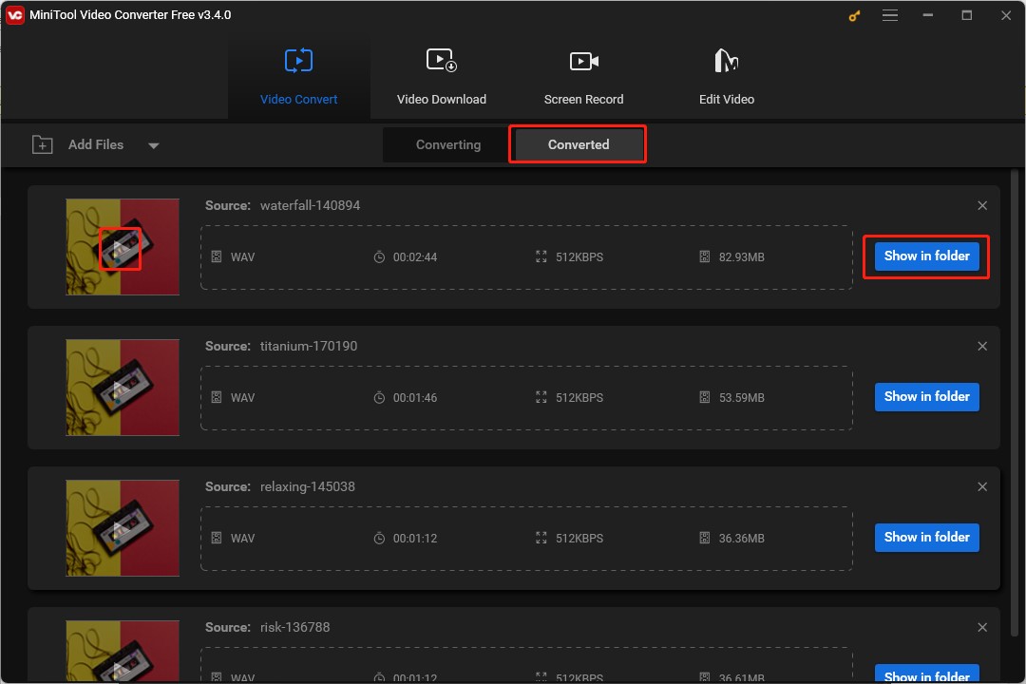The width and height of the screenshot is (1026, 684).
Task: Click the Add Files folder icon
Action: 42,144
